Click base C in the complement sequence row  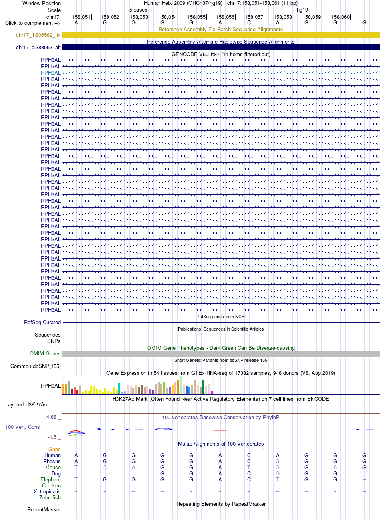(249, 23)
